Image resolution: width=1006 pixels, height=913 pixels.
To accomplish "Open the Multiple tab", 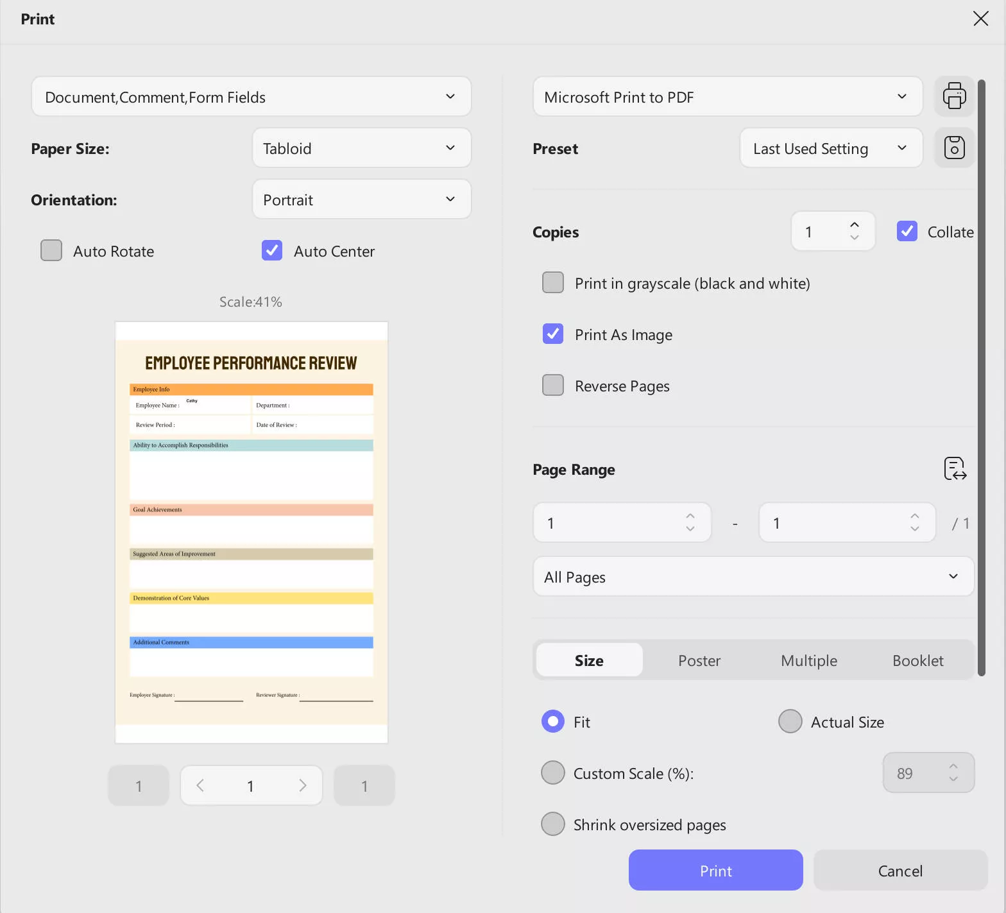I will pyautogui.click(x=809, y=660).
